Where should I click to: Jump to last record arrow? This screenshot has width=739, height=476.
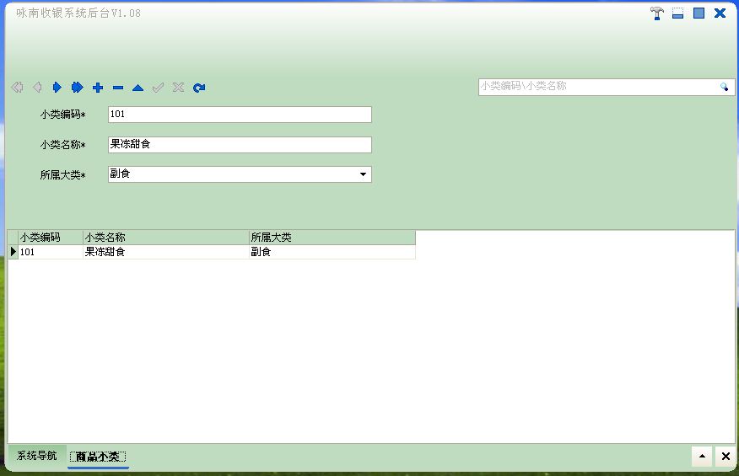78,88
